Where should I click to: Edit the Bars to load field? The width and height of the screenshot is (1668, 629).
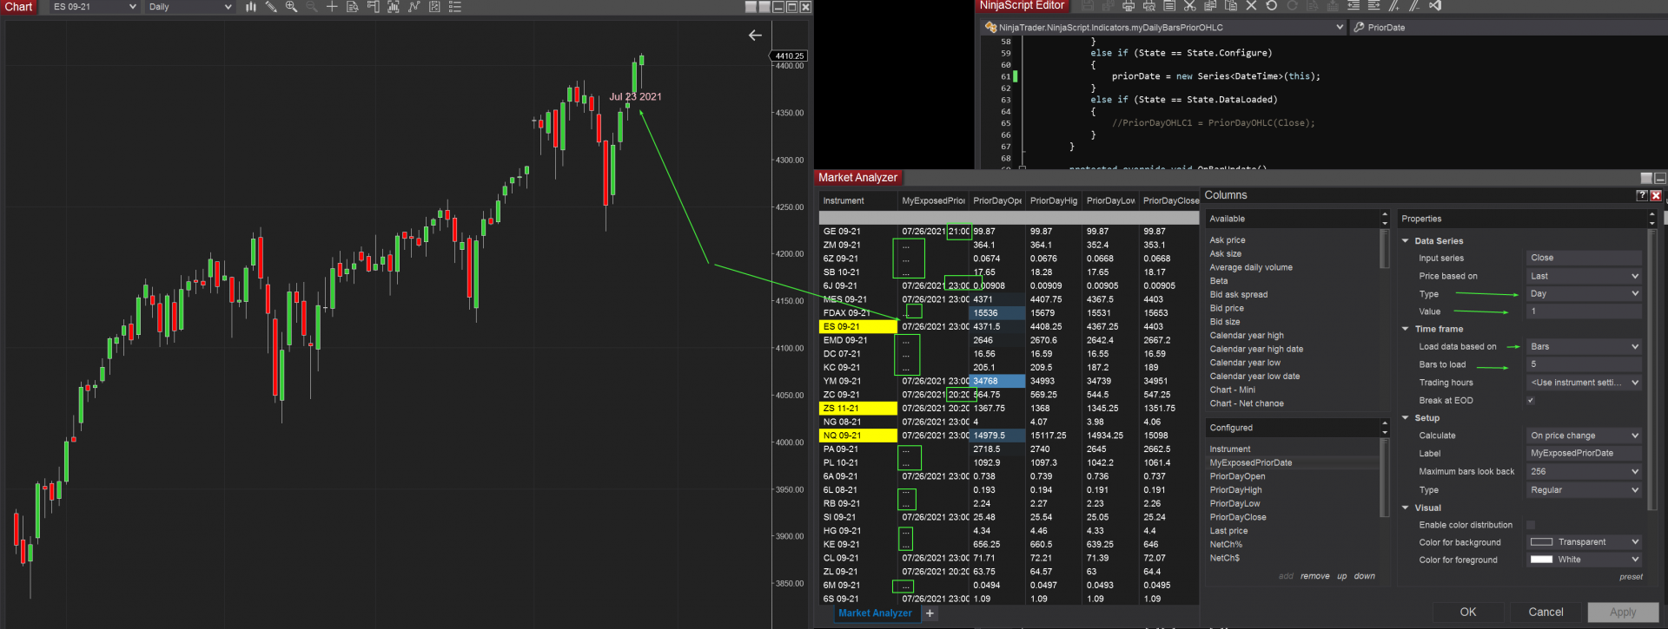point(1585,364)
